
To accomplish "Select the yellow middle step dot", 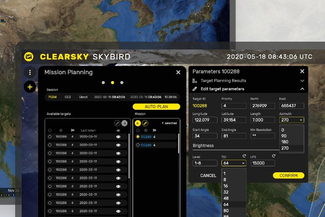I will pos(113,82).
